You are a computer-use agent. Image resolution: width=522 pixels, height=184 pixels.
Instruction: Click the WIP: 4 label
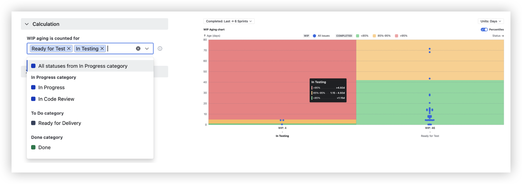coord(282,128)
